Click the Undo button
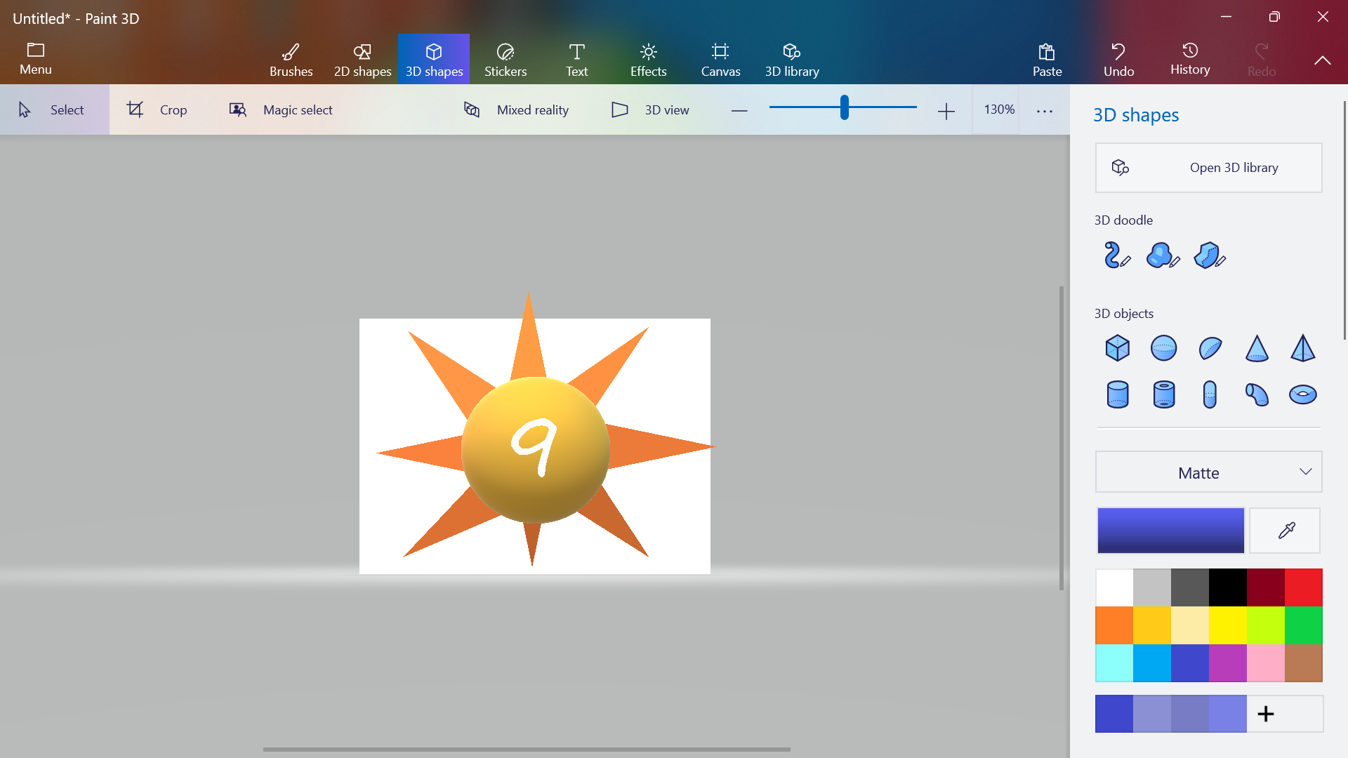Screen dimensions: 1348x758 click(1118, 60)
